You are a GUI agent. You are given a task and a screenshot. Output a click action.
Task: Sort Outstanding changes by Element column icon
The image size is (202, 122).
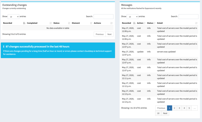[x=91, y=23]
